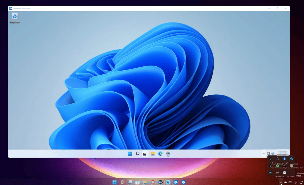Collapse host hidden icons tray chevron
The width and height of the screenshot is (304, 185).
281,182
